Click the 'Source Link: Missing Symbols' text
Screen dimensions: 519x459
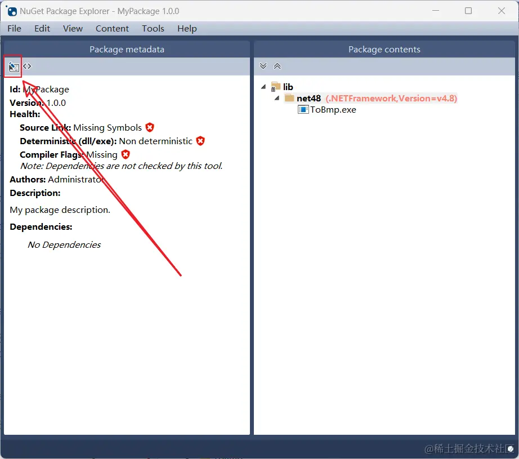click(x=80, y=127)
